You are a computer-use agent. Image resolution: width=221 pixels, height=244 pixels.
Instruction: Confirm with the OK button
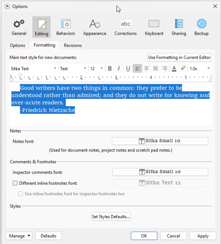pos(144,236)
